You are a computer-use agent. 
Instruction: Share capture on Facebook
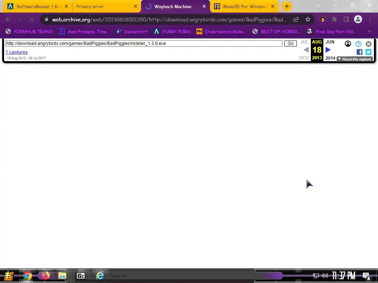click(x=360, y=52)
